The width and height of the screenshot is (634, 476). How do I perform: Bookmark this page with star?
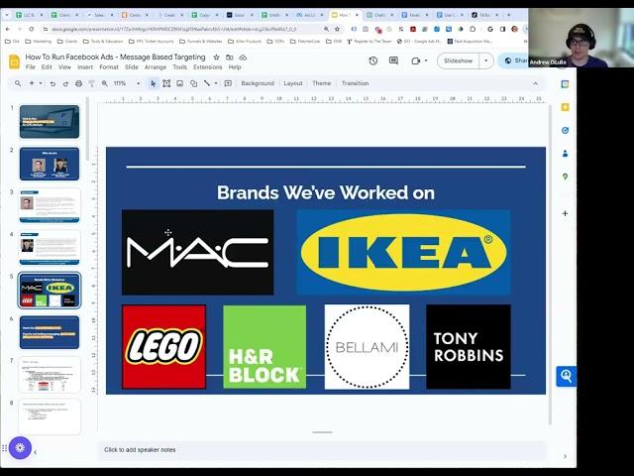click(337, 29)
